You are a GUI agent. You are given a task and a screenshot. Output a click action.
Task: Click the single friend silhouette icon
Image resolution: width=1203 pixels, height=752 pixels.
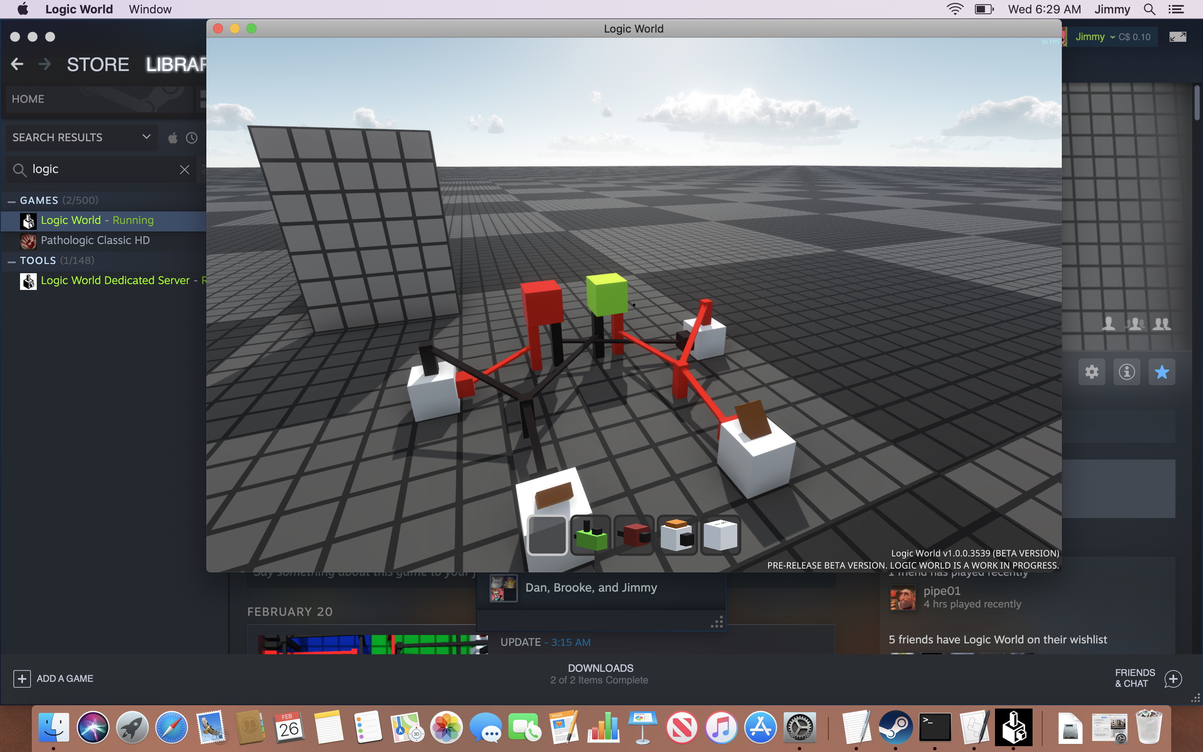(x=1108, y=324)
